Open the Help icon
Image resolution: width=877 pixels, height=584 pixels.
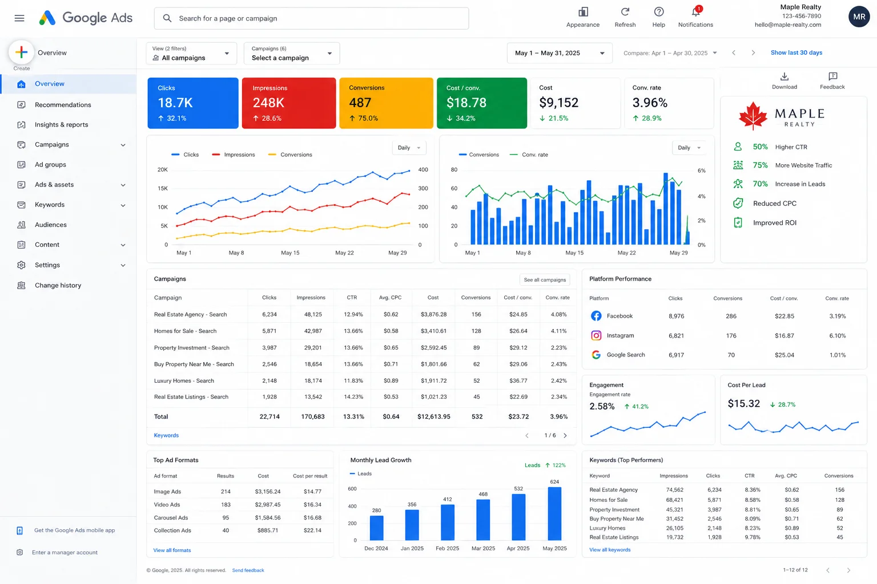[x=659, y=12]
